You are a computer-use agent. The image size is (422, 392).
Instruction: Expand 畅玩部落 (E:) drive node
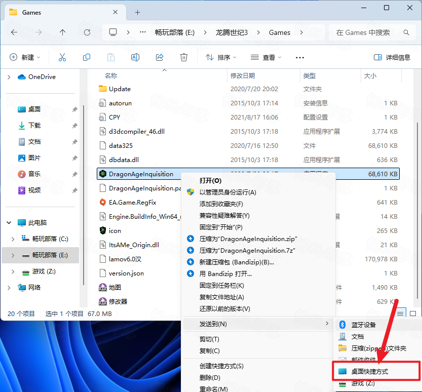click(x=13, y=255)
